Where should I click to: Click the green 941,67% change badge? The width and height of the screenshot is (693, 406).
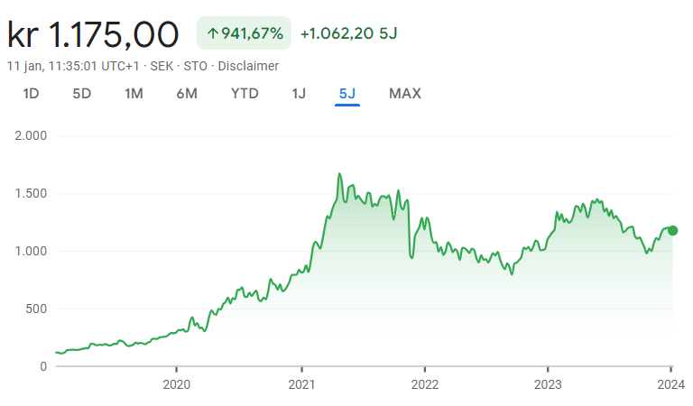click(x=244, y=33)
